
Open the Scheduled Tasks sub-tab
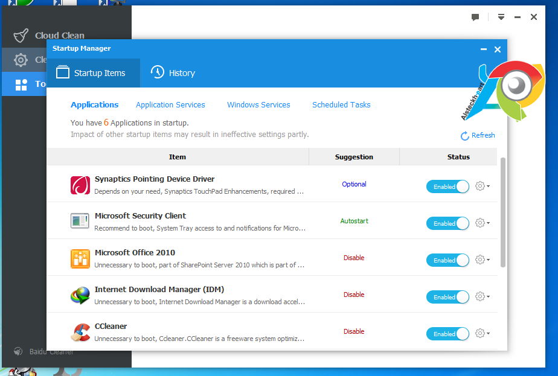(341, 104)
